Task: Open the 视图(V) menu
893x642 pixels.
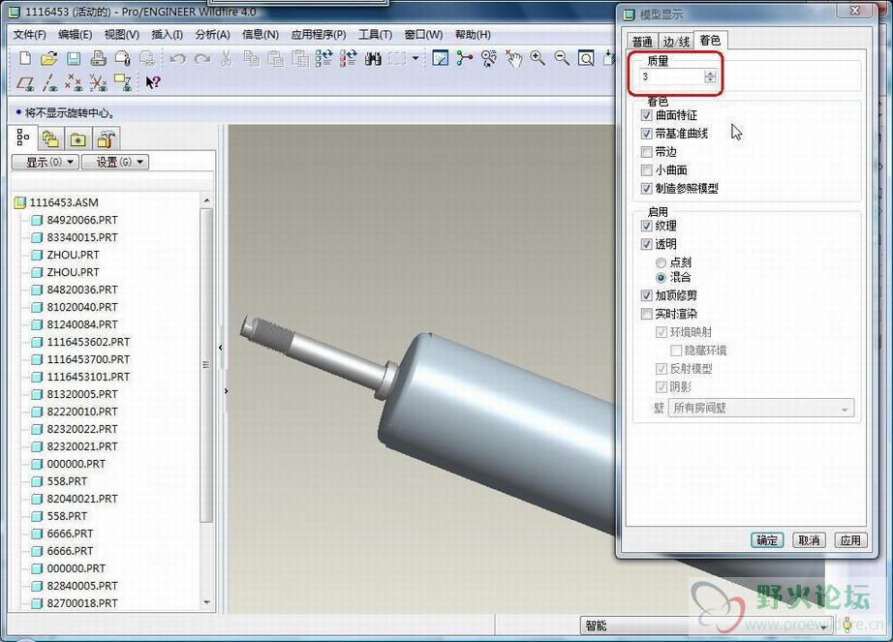Action: [x=122, y=35]
